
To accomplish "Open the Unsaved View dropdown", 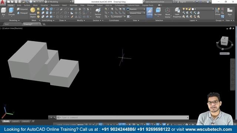I will (136, 13).
